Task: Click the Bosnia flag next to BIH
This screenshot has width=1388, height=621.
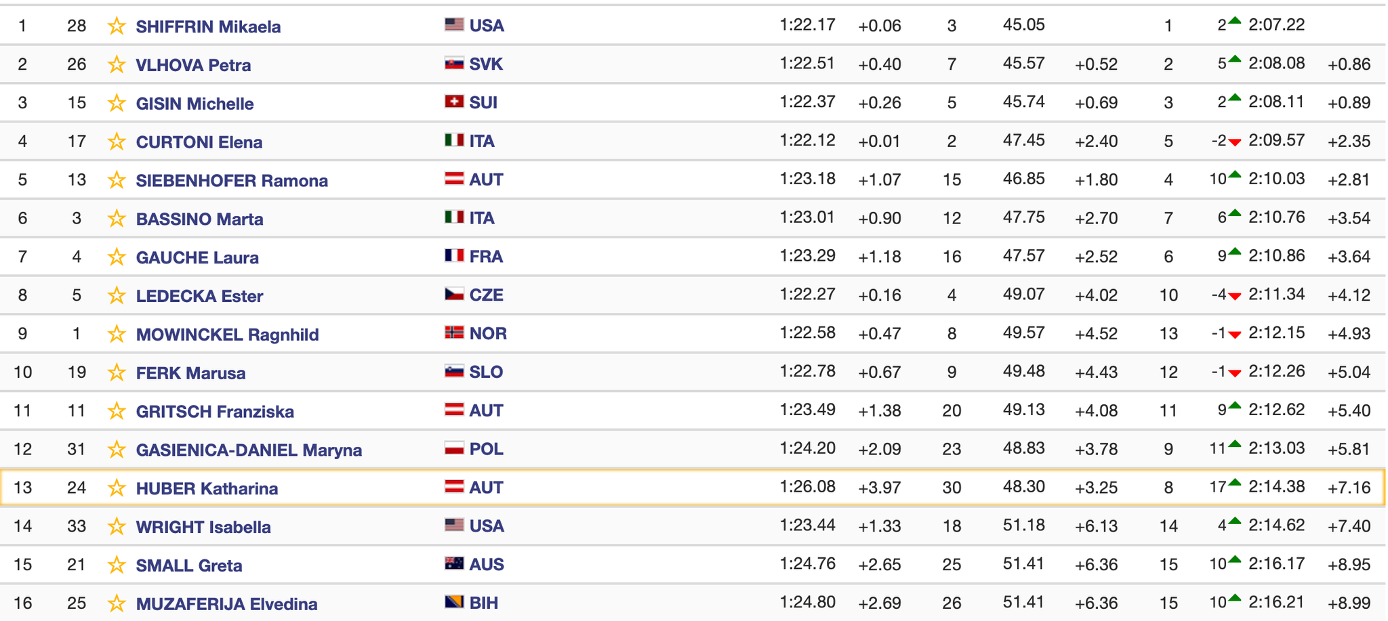Action: tap(454, 602)
